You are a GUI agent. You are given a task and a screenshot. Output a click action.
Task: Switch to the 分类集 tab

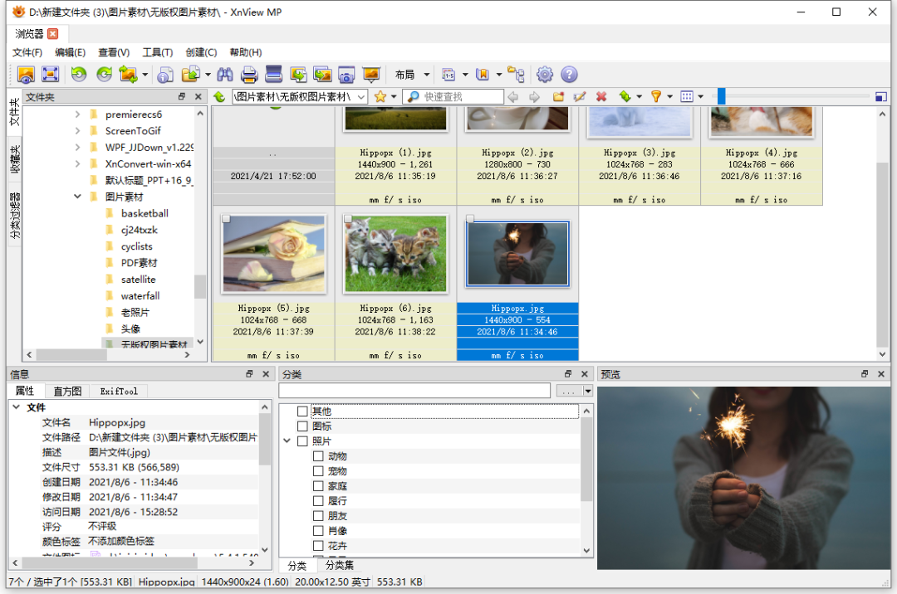341,566
